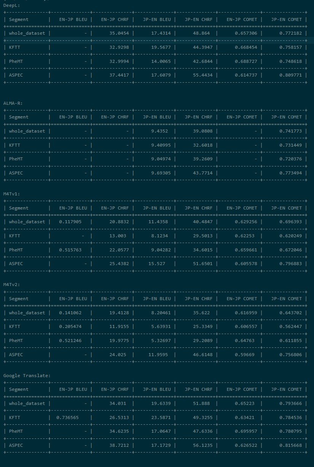Screen dimensions: 314x467
Task: Select BLEU value 0.515763
Action: coord(70,250)
